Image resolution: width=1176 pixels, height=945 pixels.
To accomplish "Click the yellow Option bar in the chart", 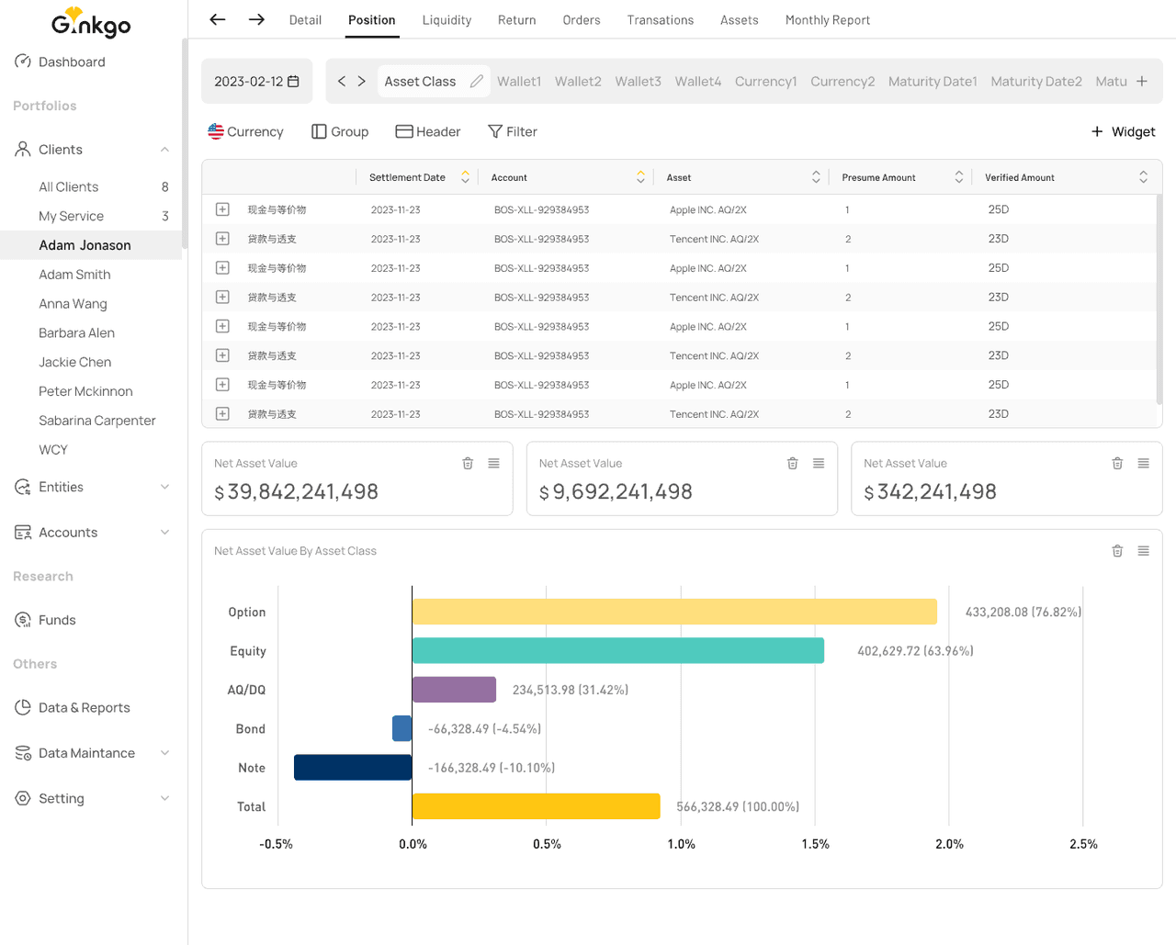I will click(x=674, y=612).
